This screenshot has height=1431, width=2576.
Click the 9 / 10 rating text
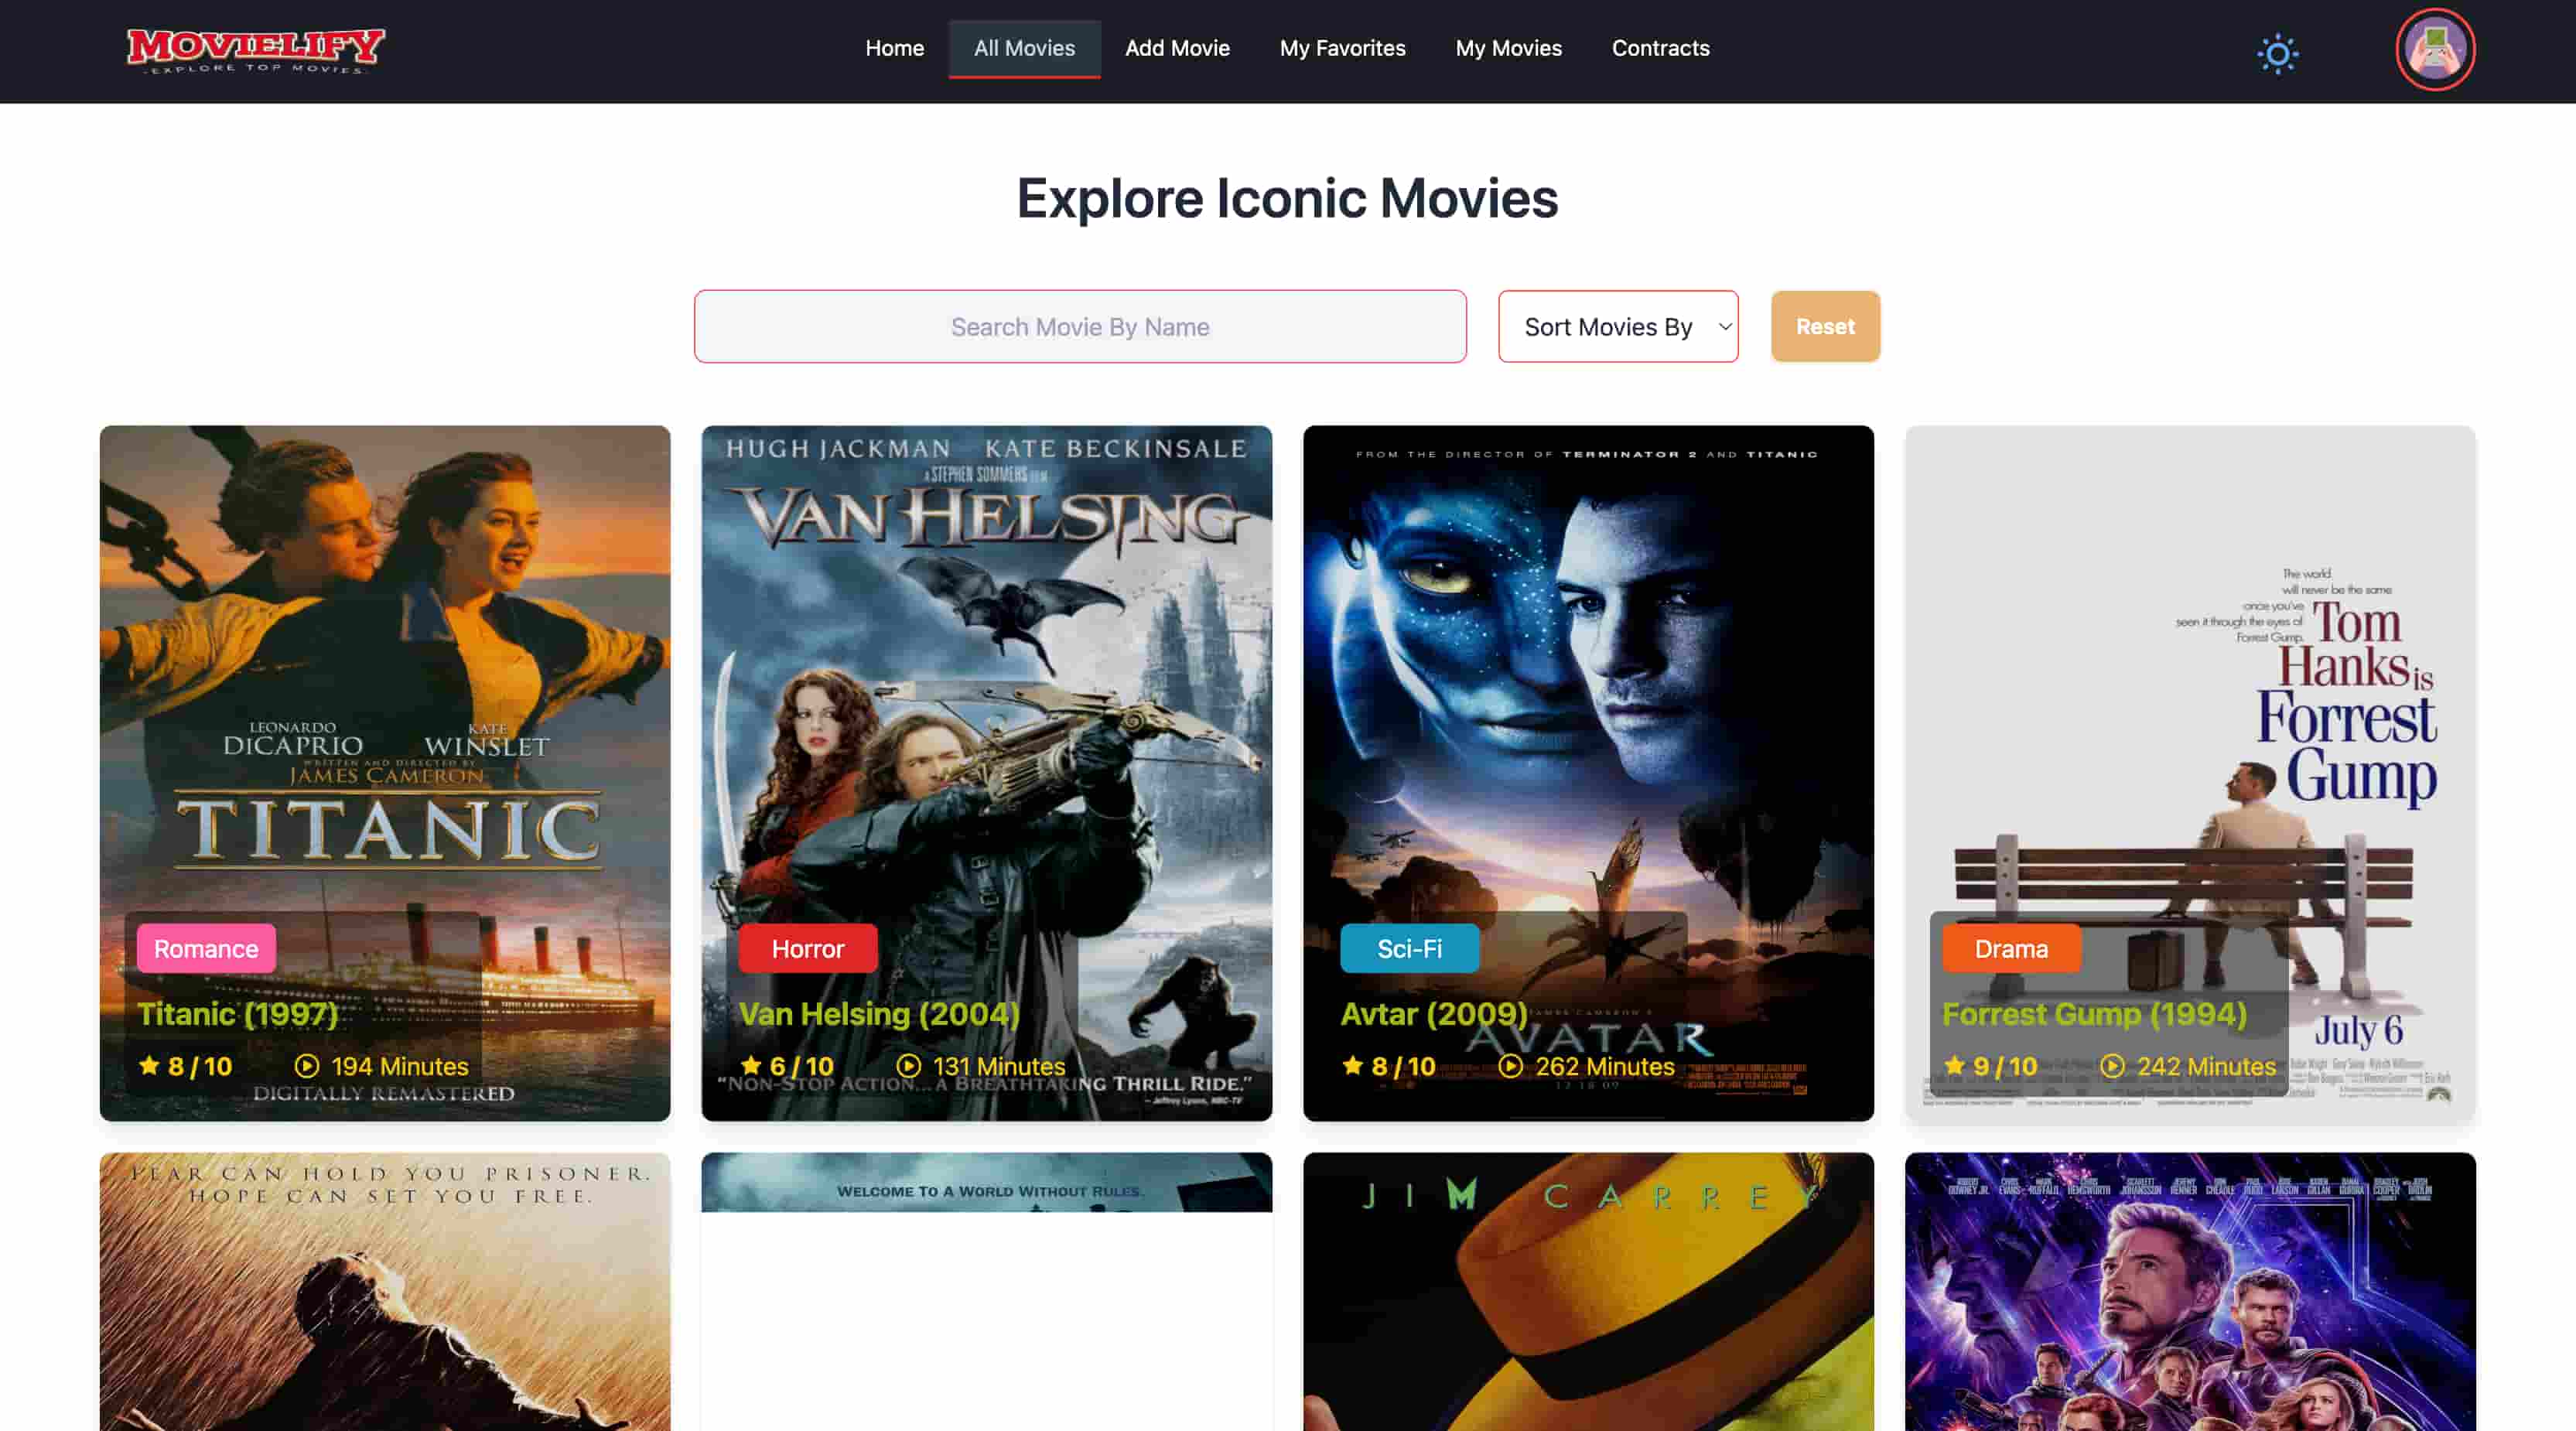click(2005, 1066)
